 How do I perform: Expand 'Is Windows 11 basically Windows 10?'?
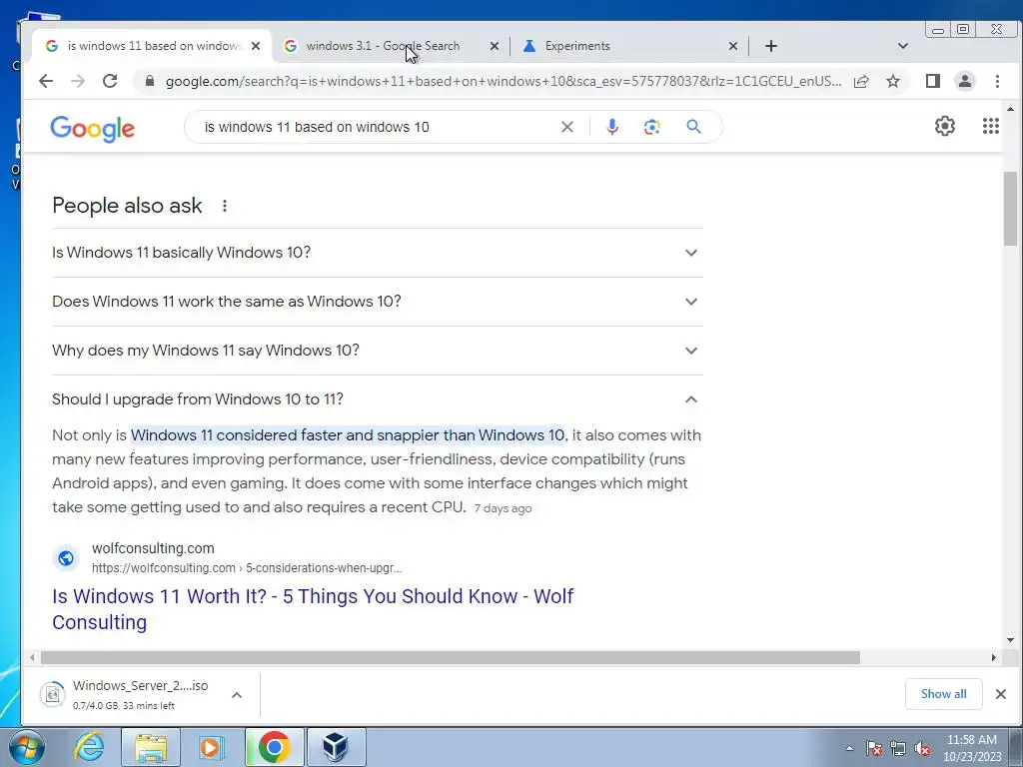pos(377,253)
